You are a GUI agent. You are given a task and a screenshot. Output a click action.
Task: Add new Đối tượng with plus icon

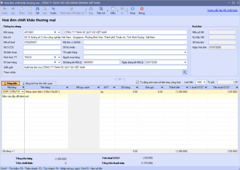click(x=55, y=32)
